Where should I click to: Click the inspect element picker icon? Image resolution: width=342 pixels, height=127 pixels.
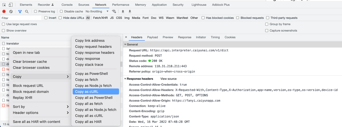[4, 5]
